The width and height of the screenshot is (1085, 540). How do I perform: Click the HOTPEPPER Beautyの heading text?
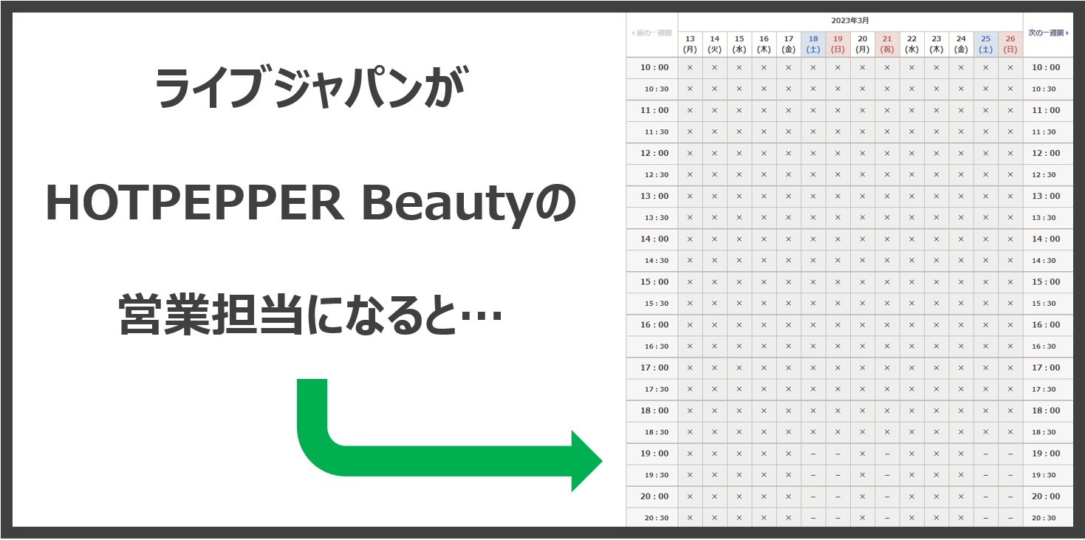tap(310, 205)
